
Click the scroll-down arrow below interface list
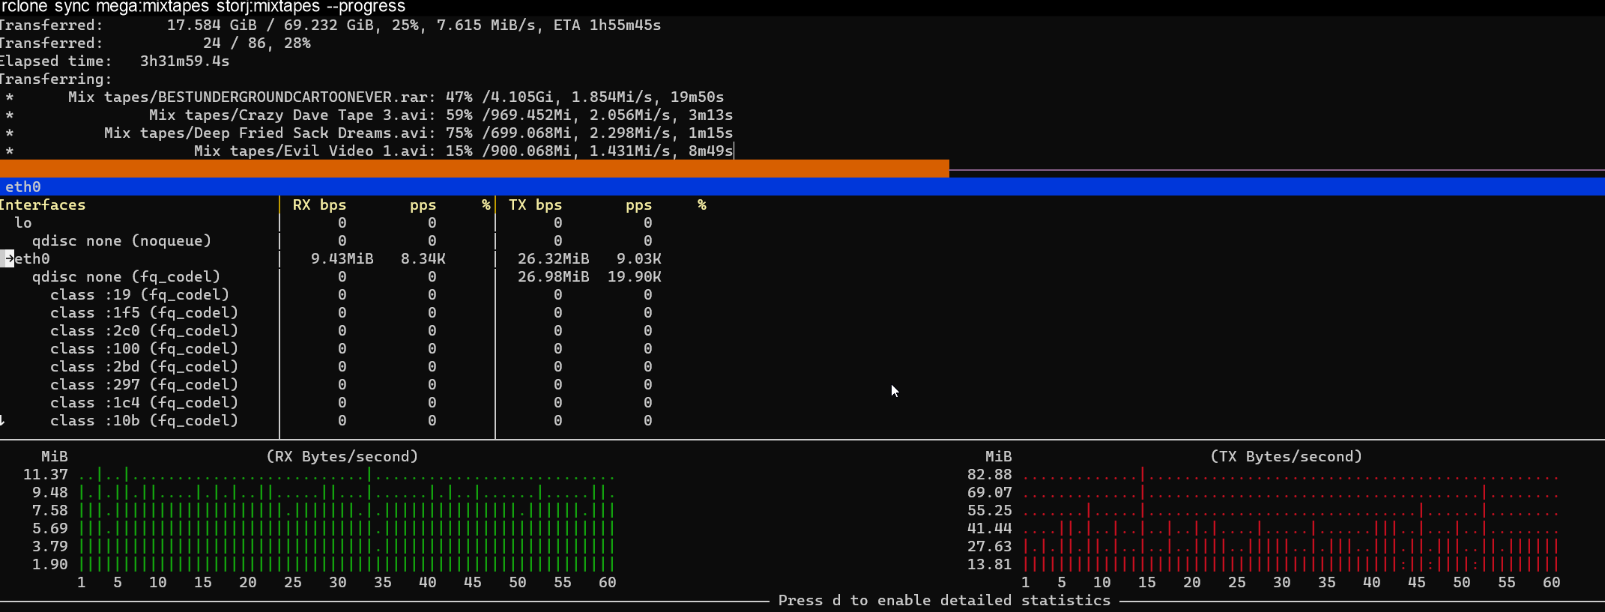3,420
